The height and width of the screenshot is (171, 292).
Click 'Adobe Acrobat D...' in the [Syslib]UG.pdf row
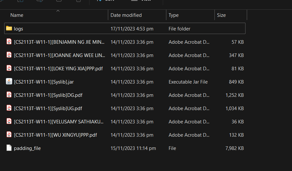click(189, 108)
